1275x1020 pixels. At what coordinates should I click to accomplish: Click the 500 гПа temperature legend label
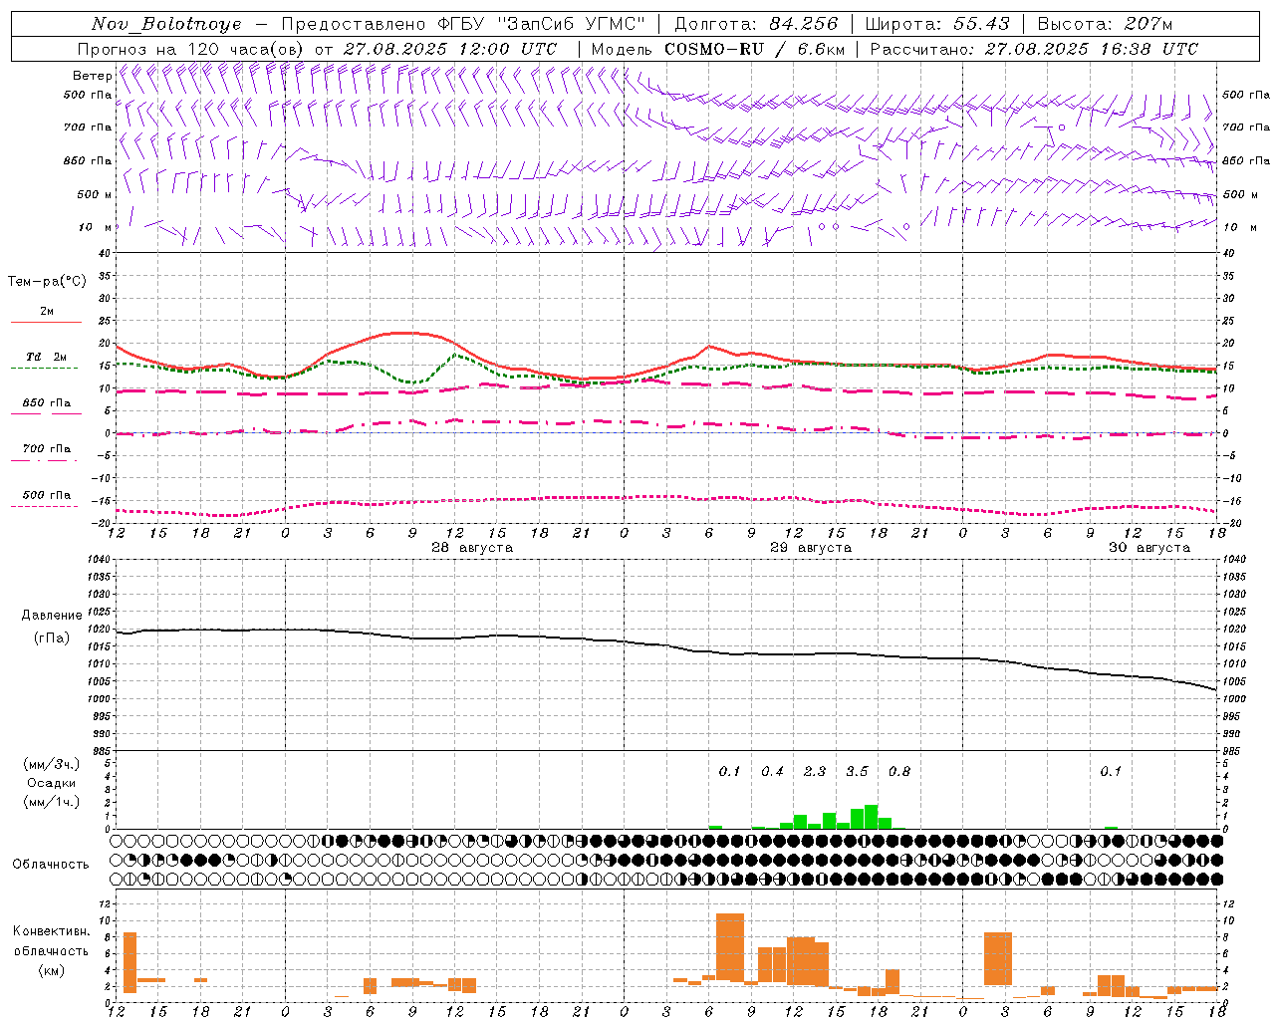[47, 495]
